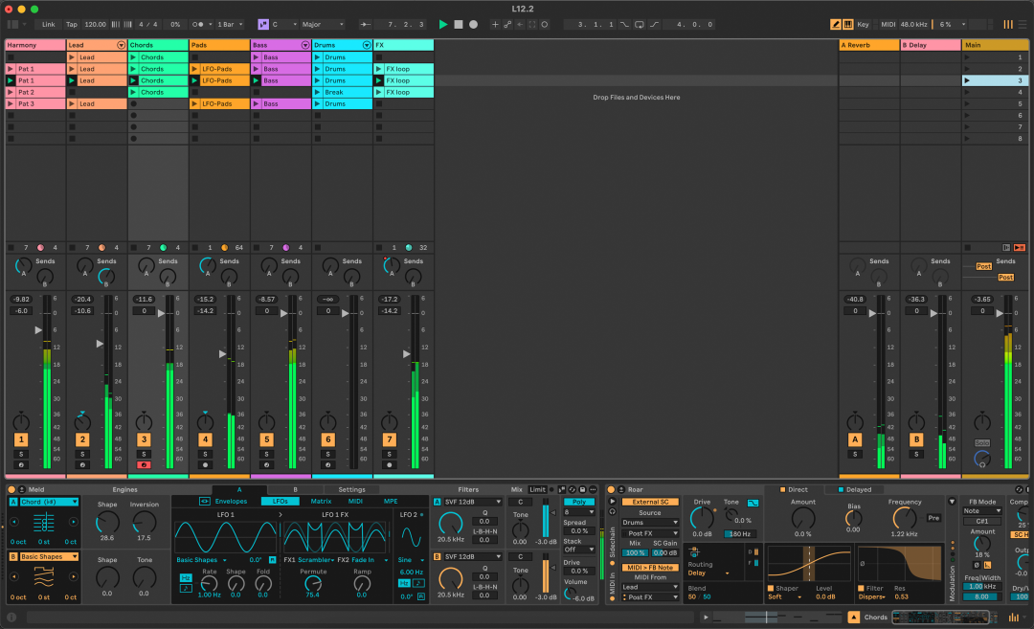Click the Stop transport button
Viewport: 1034px width, 629px height.
[459, 24]
